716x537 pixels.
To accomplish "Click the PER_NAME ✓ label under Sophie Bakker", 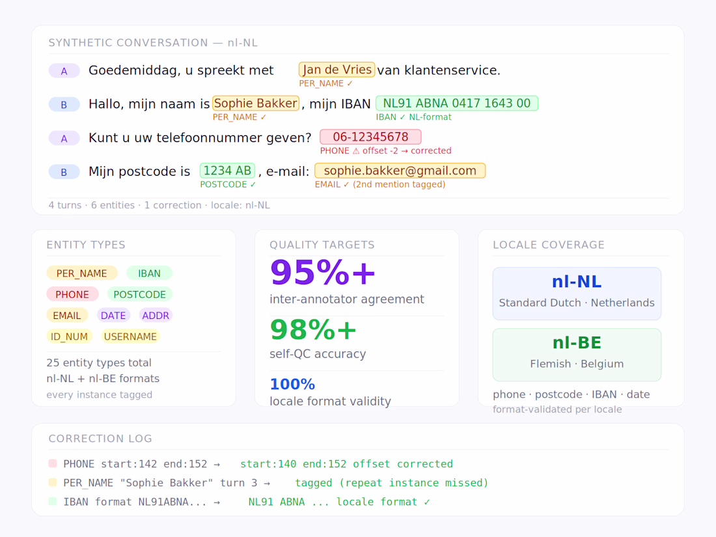I will point(240,117).
